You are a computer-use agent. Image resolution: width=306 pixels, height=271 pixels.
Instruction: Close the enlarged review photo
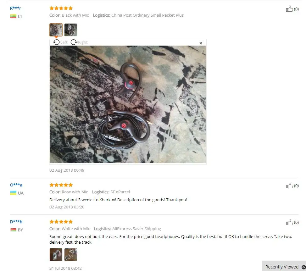[x=201, y=43]
